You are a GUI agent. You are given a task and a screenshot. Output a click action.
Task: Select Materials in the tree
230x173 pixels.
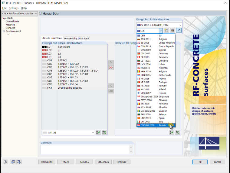pyautogui.click(x=11, y=25)
